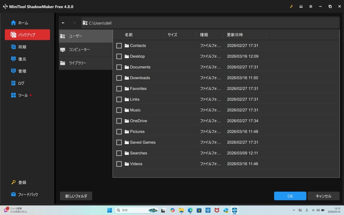Enable the Pictures folder checkbox
The width and height of the screenshot is (344, 215).
coord(119,132)
